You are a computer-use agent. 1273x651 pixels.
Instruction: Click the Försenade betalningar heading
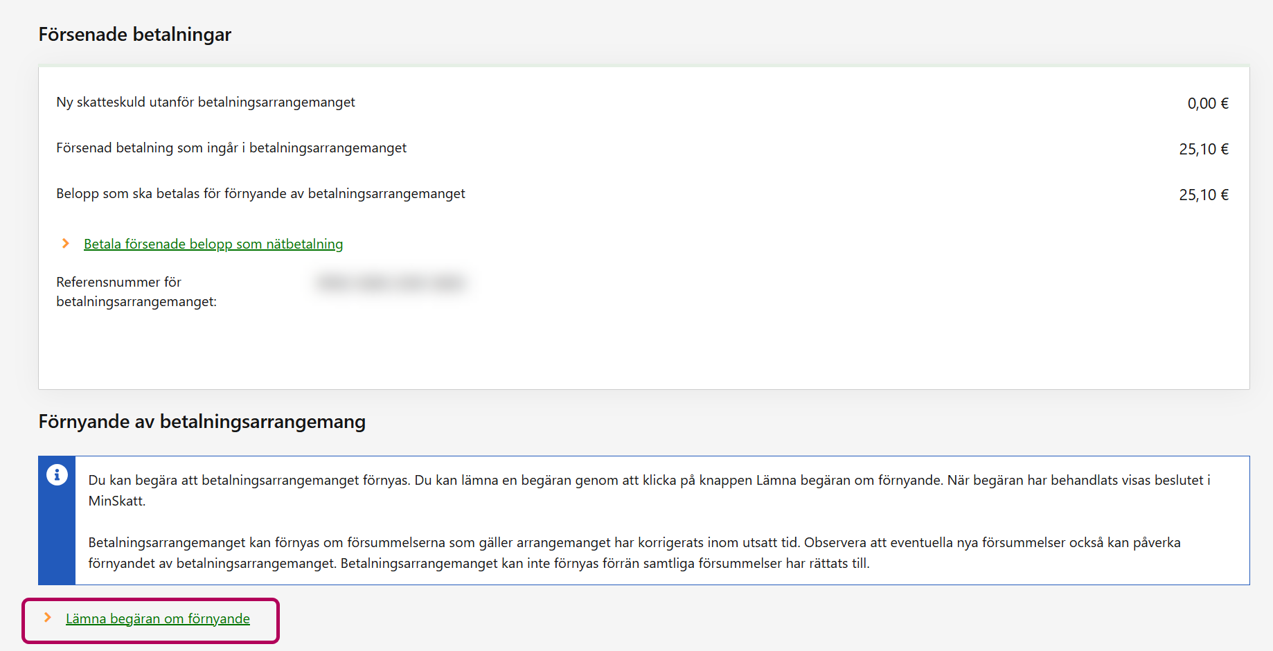pos(134,35)
